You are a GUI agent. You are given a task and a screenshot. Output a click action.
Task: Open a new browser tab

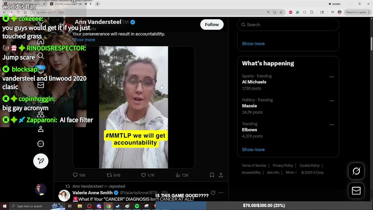click(97, 4)
